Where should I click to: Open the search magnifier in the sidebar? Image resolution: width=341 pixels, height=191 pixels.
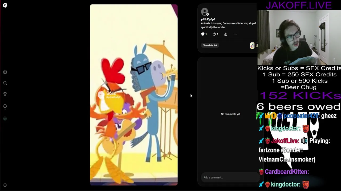[5, 83]
